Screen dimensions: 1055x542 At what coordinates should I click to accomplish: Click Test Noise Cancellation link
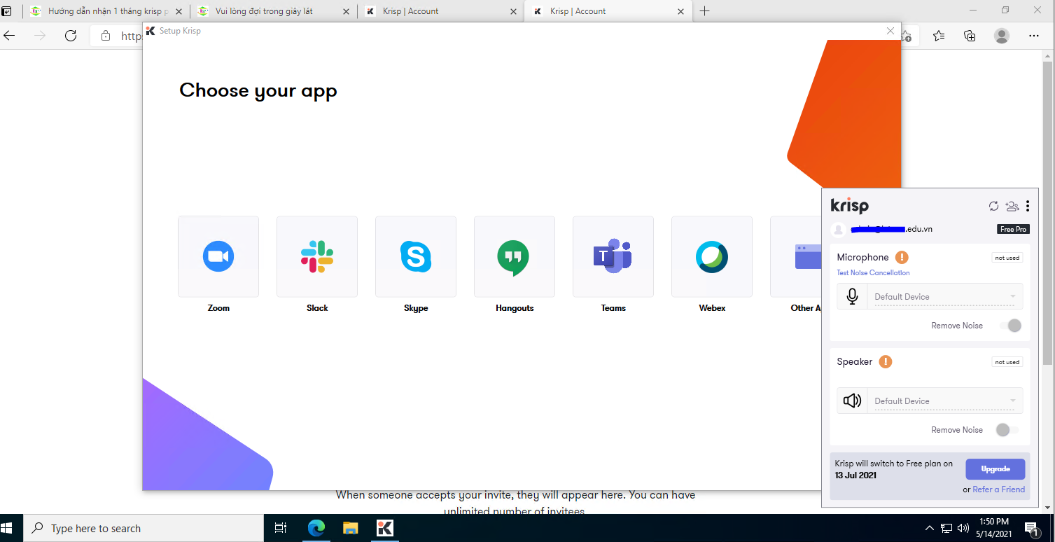(873, 273)
